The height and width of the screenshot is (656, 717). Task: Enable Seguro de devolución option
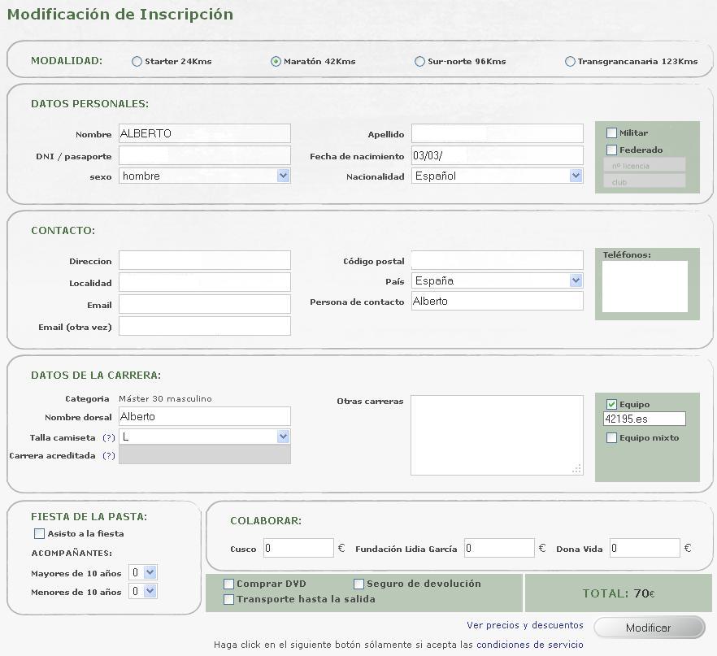pos(359,584)
